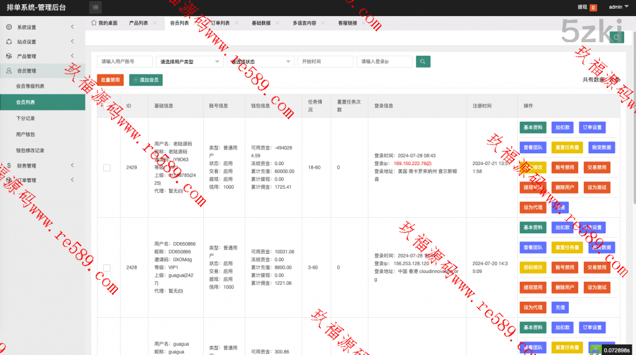Image resolution: width=636 pixels, height=355 pixels.
Task: Tick the checkbox for member ID 2429
Action: tap(107, 168)
